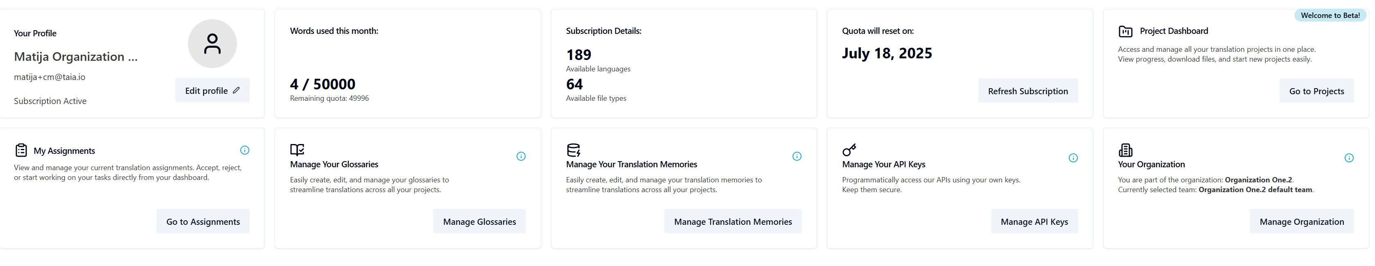This screenshot has height=266, width=1375.
Task: Open Manage API Keys
Action: point(1034,222)
